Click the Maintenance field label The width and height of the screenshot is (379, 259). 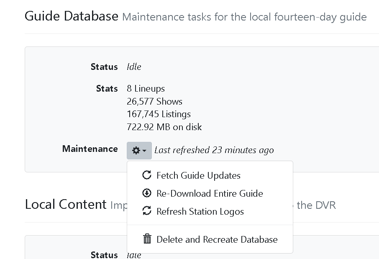tap(90, 149)
